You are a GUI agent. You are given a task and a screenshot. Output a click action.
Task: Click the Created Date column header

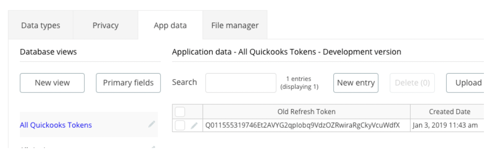(x=449, y=112)
